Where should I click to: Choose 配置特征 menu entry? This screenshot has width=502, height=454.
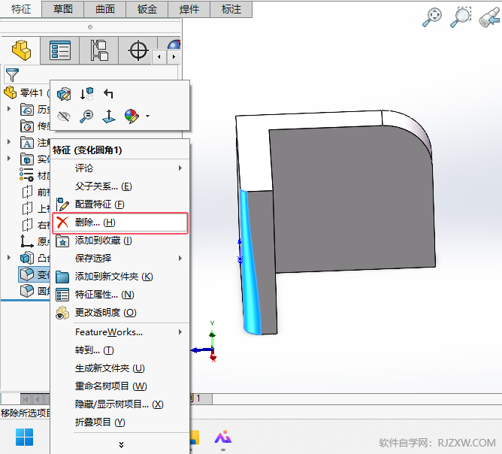pos(120,204)
